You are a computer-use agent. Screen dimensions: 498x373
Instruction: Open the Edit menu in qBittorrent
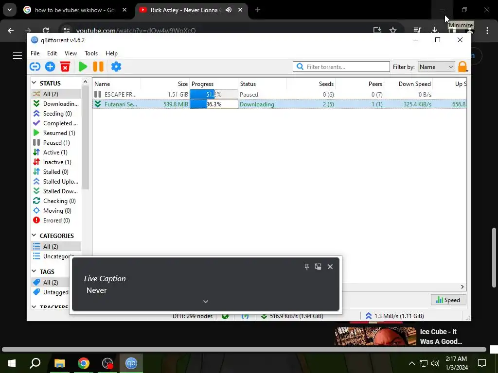(52, 53)
